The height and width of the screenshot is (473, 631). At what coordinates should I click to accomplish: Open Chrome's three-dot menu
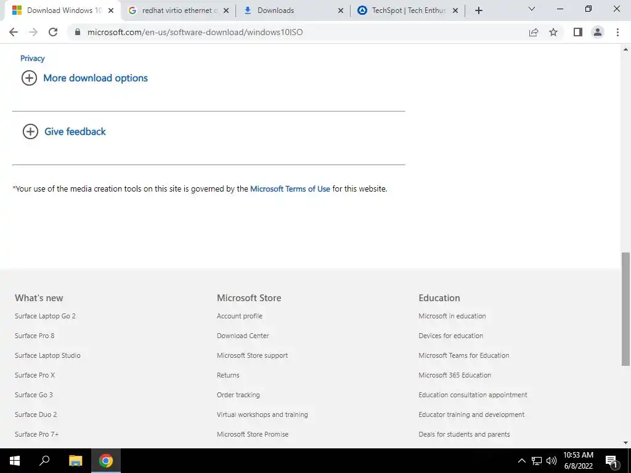pyautogui.click(x=617, y=32)
